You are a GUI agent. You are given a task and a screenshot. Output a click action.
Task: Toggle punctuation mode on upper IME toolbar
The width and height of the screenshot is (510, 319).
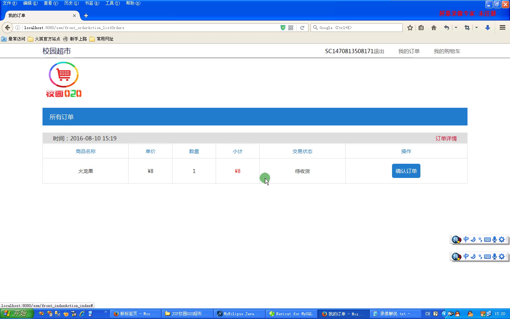point(480,240)
